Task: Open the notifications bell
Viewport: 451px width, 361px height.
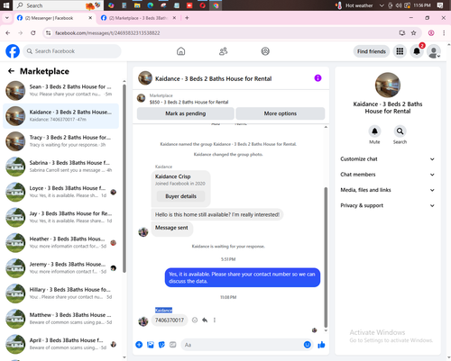Action: point(417,51)
